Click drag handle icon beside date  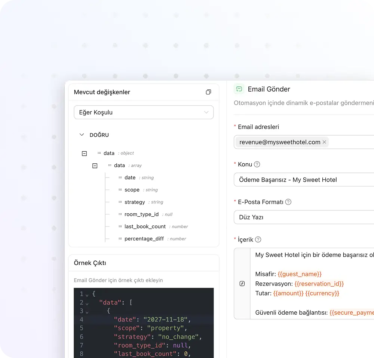[120, 178]
